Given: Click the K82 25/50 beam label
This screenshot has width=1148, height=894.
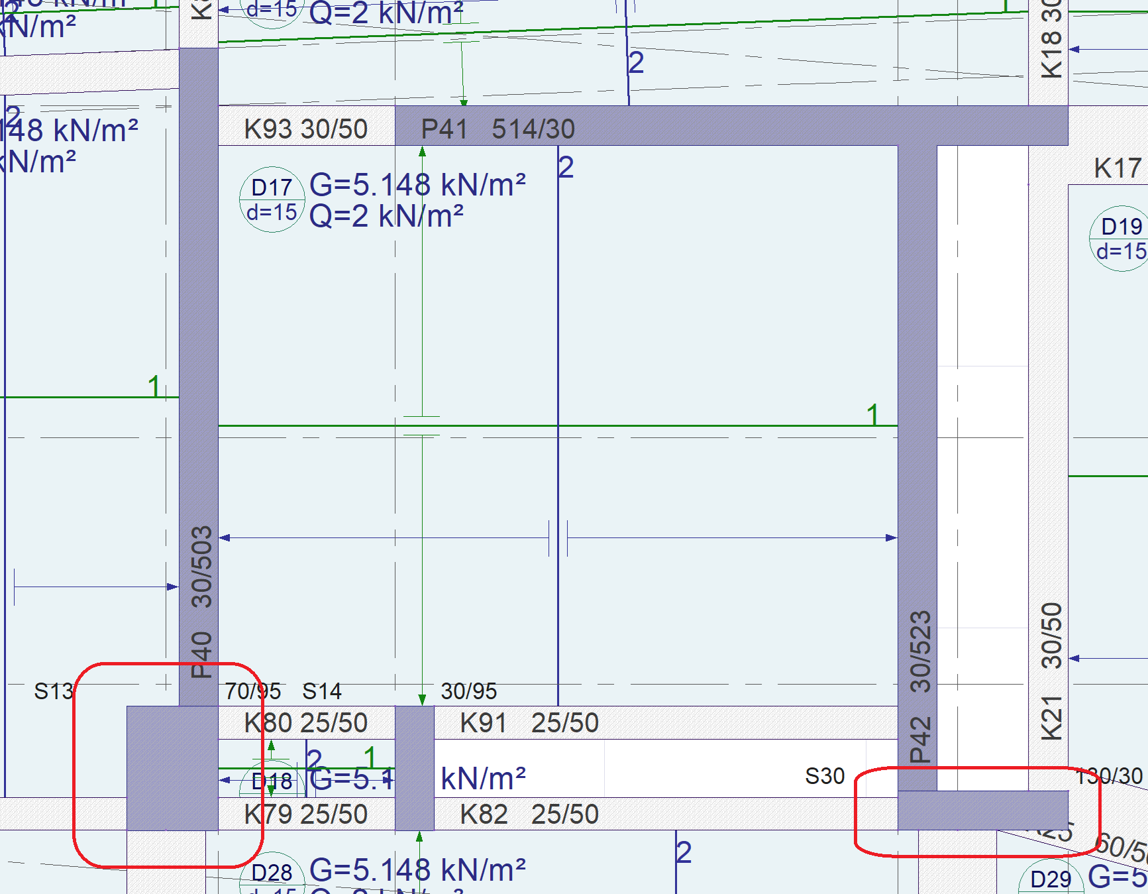Looking at the screenshot, I should (529, 814).
